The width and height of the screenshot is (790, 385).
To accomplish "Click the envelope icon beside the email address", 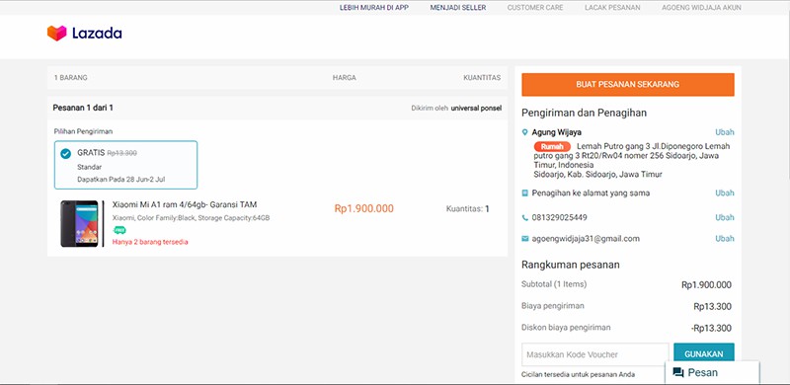I will [525, 239].
